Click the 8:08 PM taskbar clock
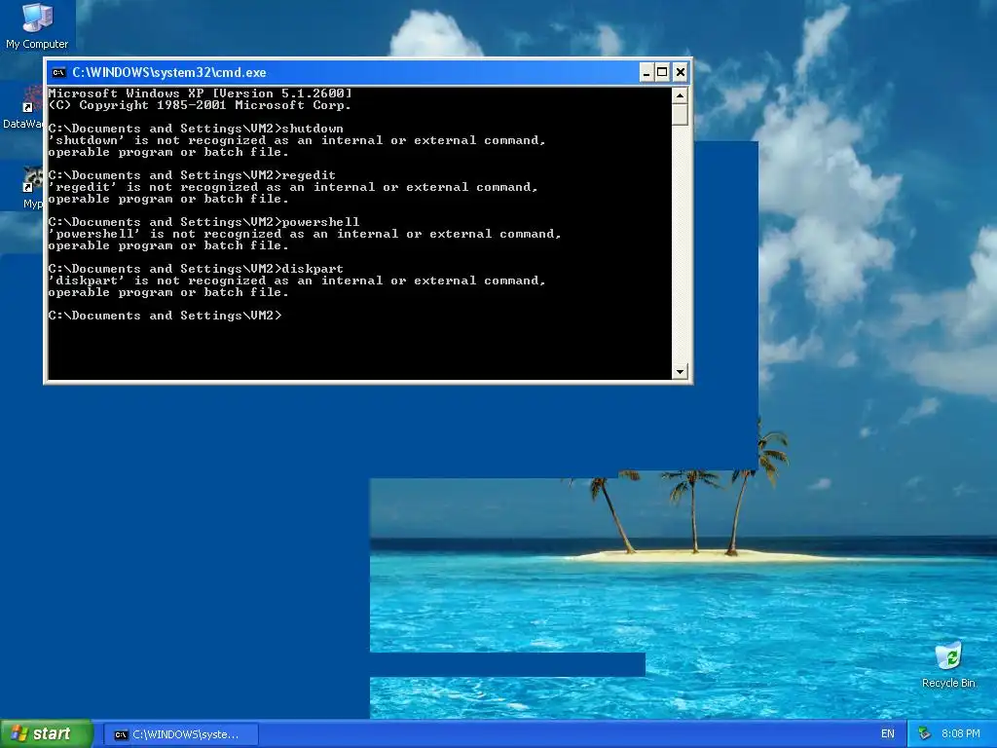This screenshot has width=997, height=748. 960,734
